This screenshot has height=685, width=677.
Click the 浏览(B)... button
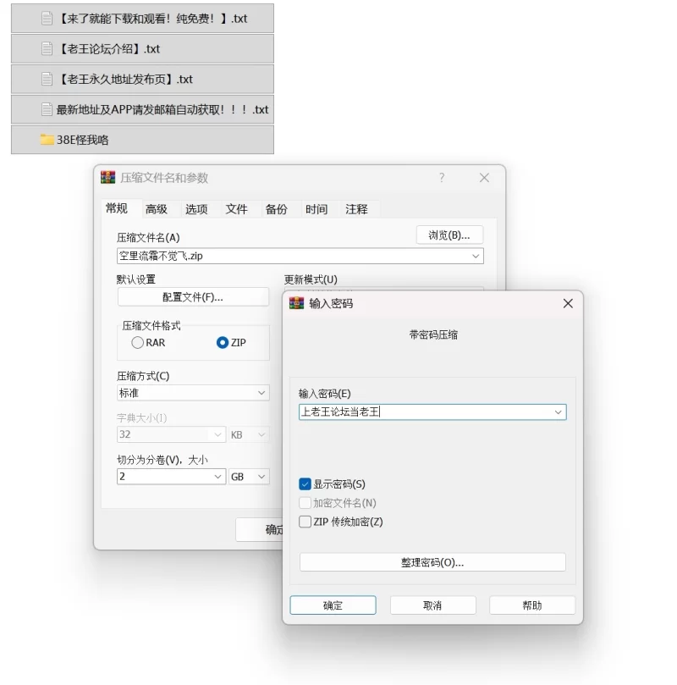[x=449, y=235]
